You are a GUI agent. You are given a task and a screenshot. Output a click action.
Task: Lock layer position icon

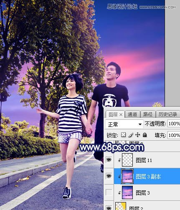[137, 135]
